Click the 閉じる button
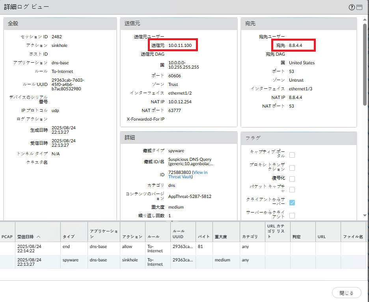 coord(347,293)
